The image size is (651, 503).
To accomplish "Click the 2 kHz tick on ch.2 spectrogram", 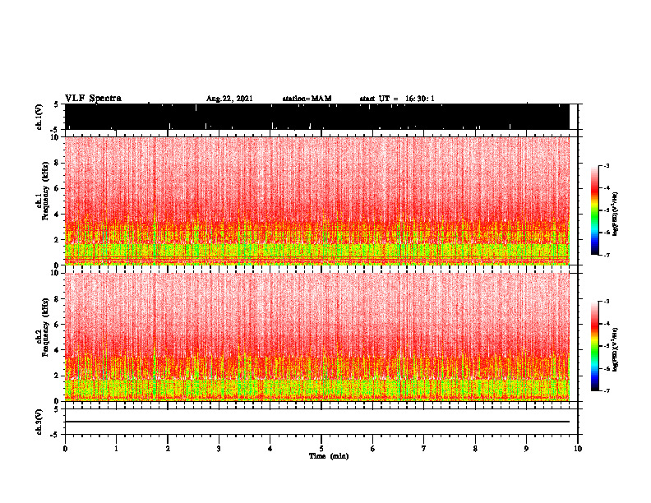I will [57, 376].
